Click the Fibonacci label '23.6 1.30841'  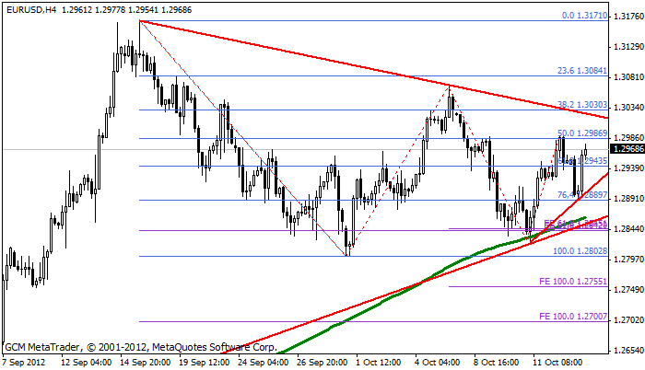pyautogui.click(x=582, y=71)
